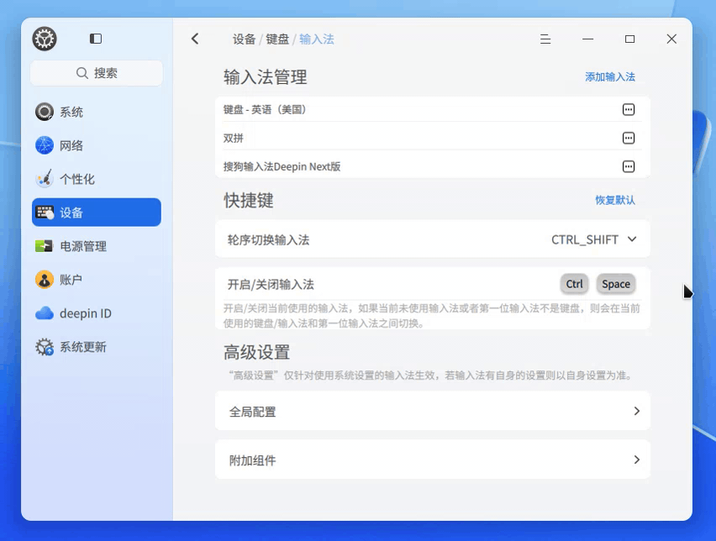Click the 开启/关闭输入法 label
This screenshot has height=541, width=716.
(x=271, y=285)
